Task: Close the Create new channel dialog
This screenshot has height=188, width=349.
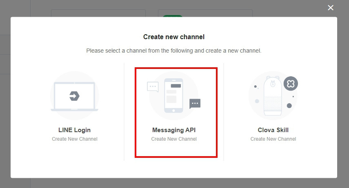Action: pos(331,8)
